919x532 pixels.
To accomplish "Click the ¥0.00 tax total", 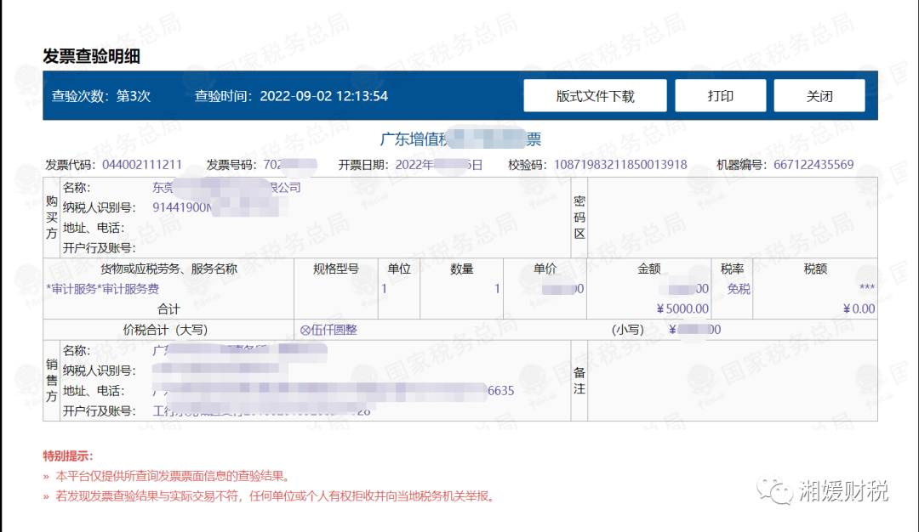I will coord(859,308).
